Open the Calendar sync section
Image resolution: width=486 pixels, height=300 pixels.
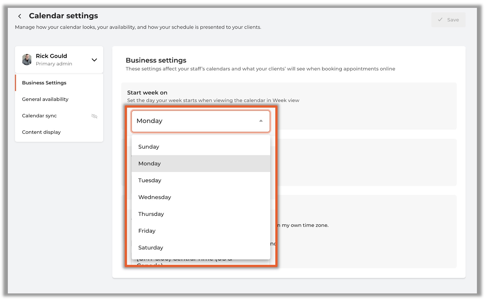(x=40, y=116)
